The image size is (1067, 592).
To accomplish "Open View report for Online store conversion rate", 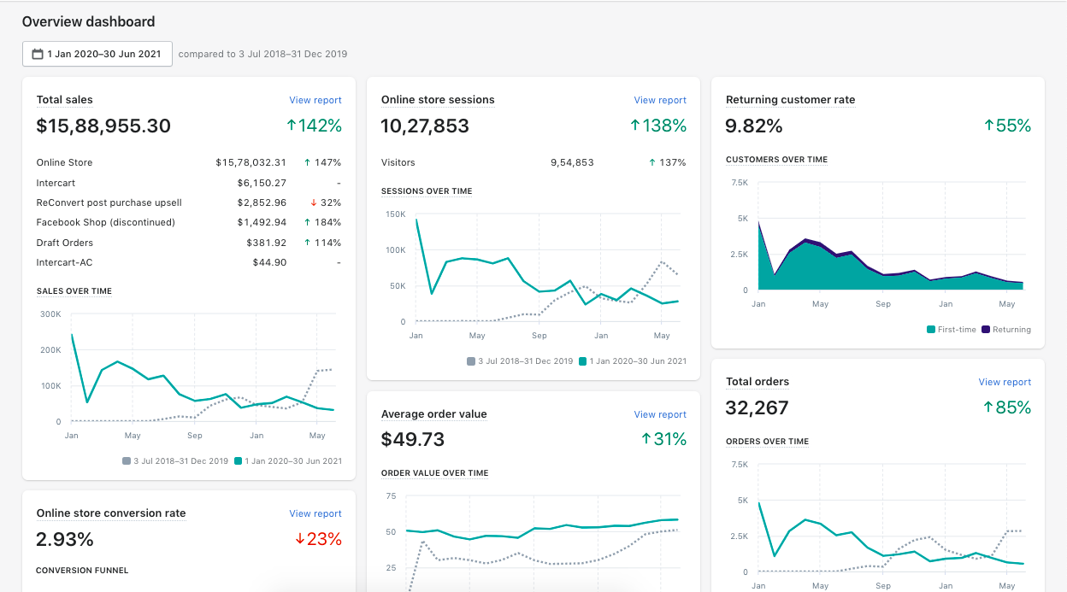I will point(315,513).
